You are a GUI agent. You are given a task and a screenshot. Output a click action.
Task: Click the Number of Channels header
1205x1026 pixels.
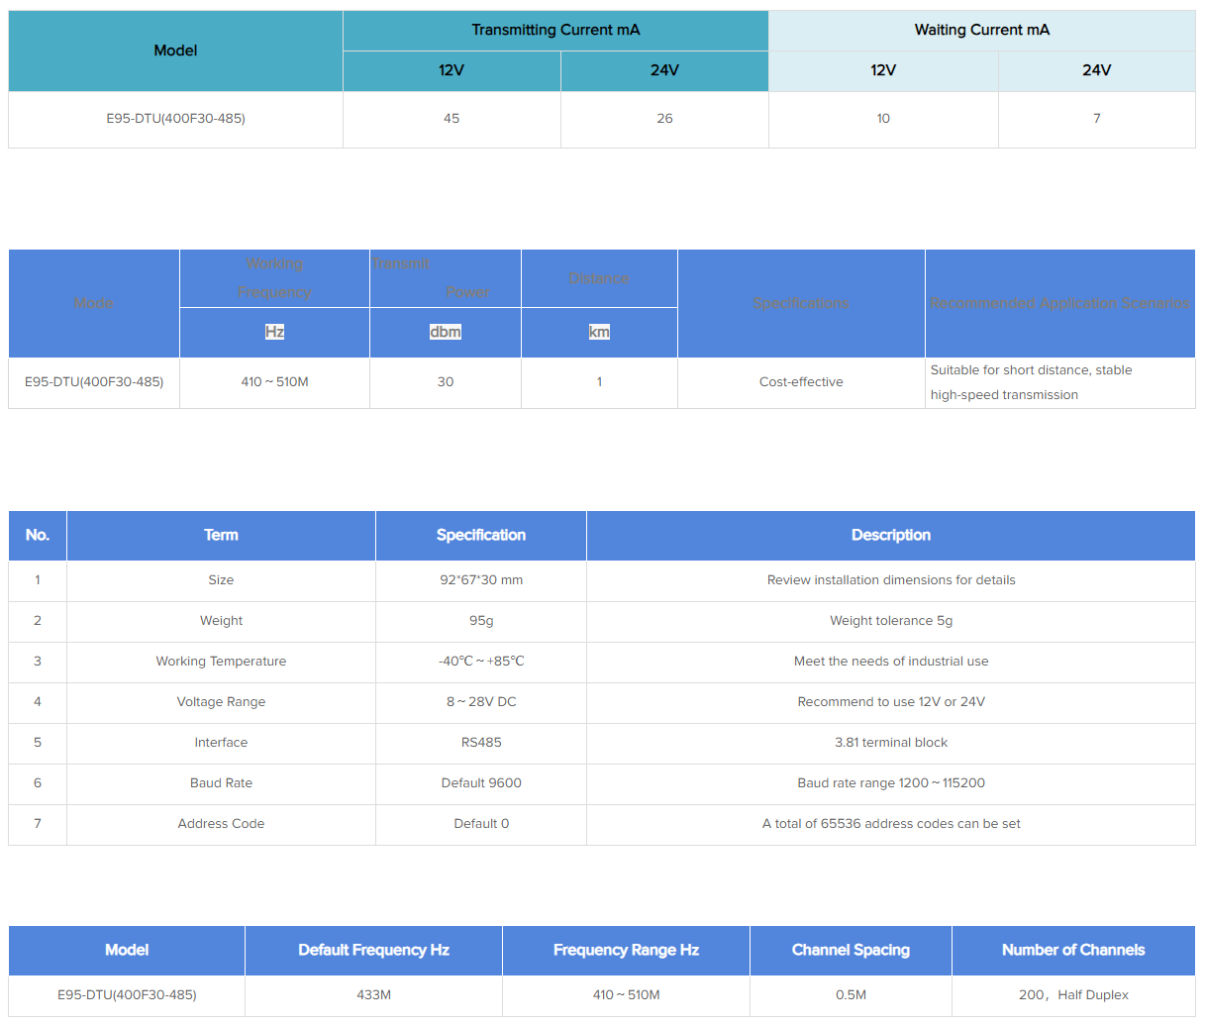[x=1073, y=950]
